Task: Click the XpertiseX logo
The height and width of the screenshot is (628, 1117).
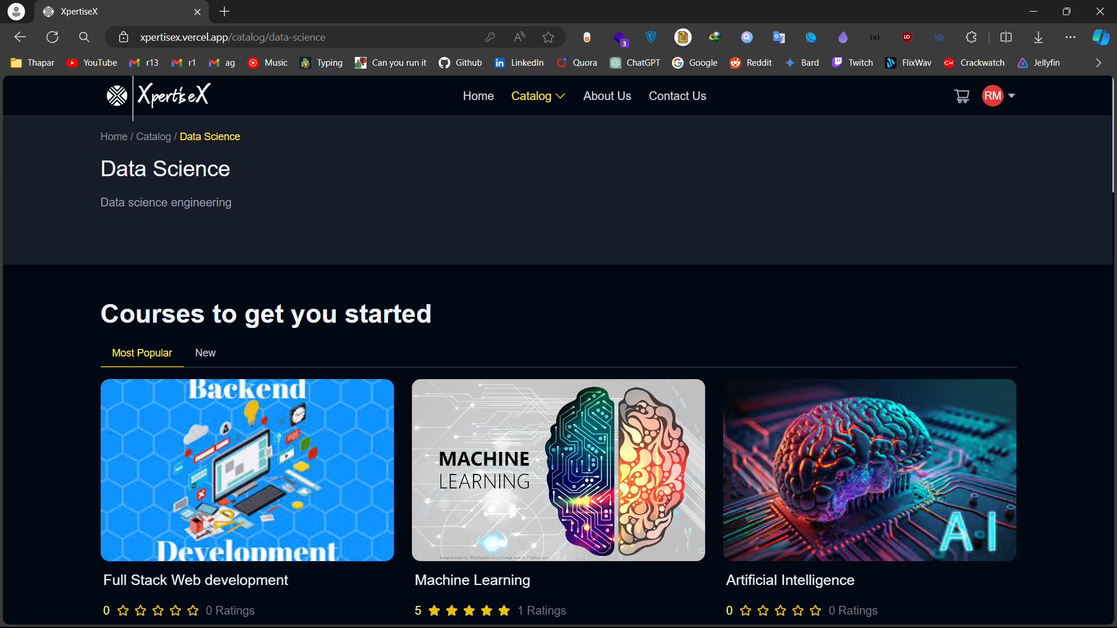Action: coord(158,96)
